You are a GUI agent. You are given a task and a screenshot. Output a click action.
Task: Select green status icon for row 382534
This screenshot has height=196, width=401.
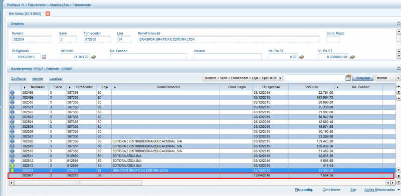click(12, 170)
